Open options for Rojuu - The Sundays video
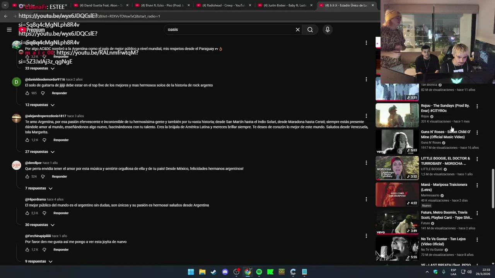495x278 pixels. pyautogui.click(x=477, y=106)
